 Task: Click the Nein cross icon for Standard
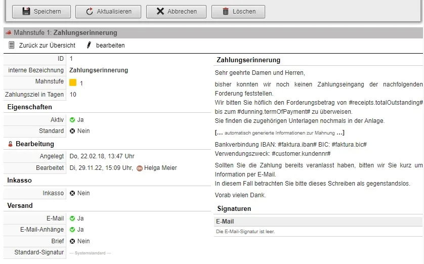point(72,131)
